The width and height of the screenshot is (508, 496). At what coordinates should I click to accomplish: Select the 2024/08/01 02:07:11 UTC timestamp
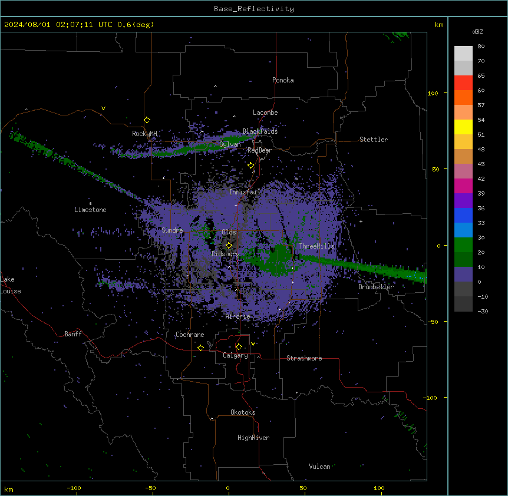pos(58,25)
